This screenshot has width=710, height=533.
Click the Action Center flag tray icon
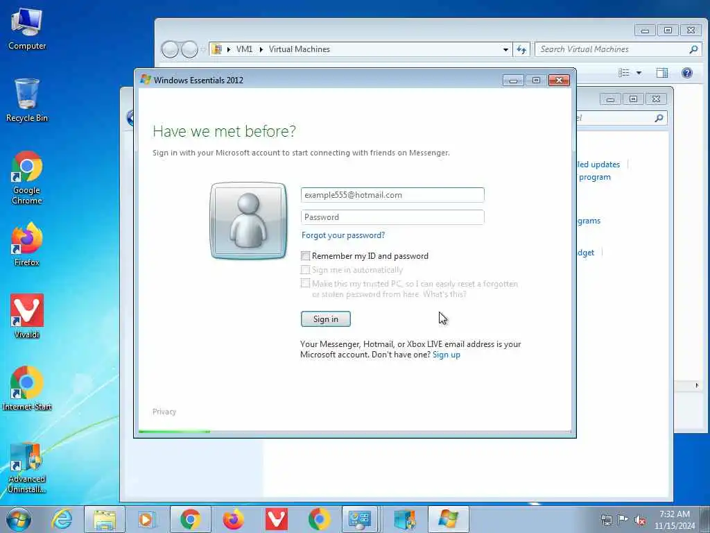click(x=623, y=520)
